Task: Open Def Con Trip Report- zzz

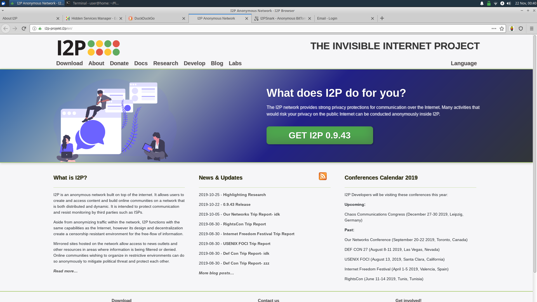Action: coord(246,263)
